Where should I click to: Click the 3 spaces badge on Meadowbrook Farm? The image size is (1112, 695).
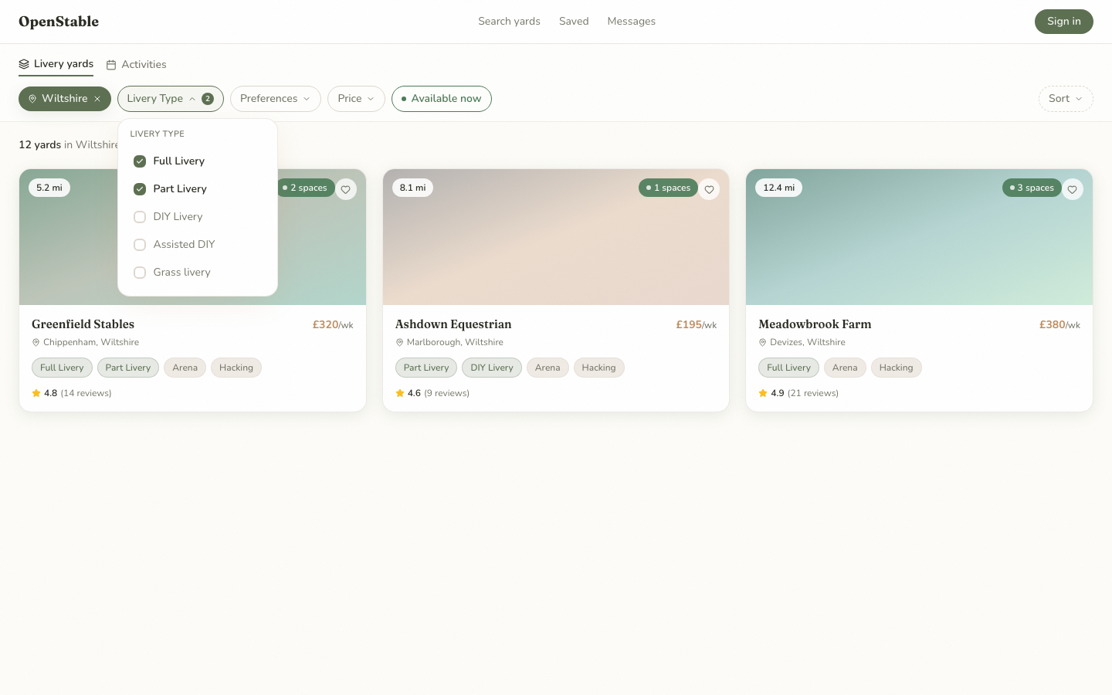[1032, 188]
